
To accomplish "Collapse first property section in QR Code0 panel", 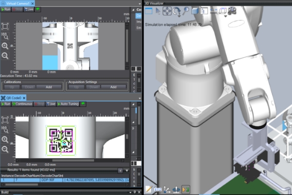I will (x=133, y=104).
